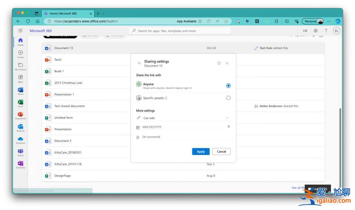Open the Personal profile dropdown in browser
This screenshot has height=210, width=355.
point(312,21)
